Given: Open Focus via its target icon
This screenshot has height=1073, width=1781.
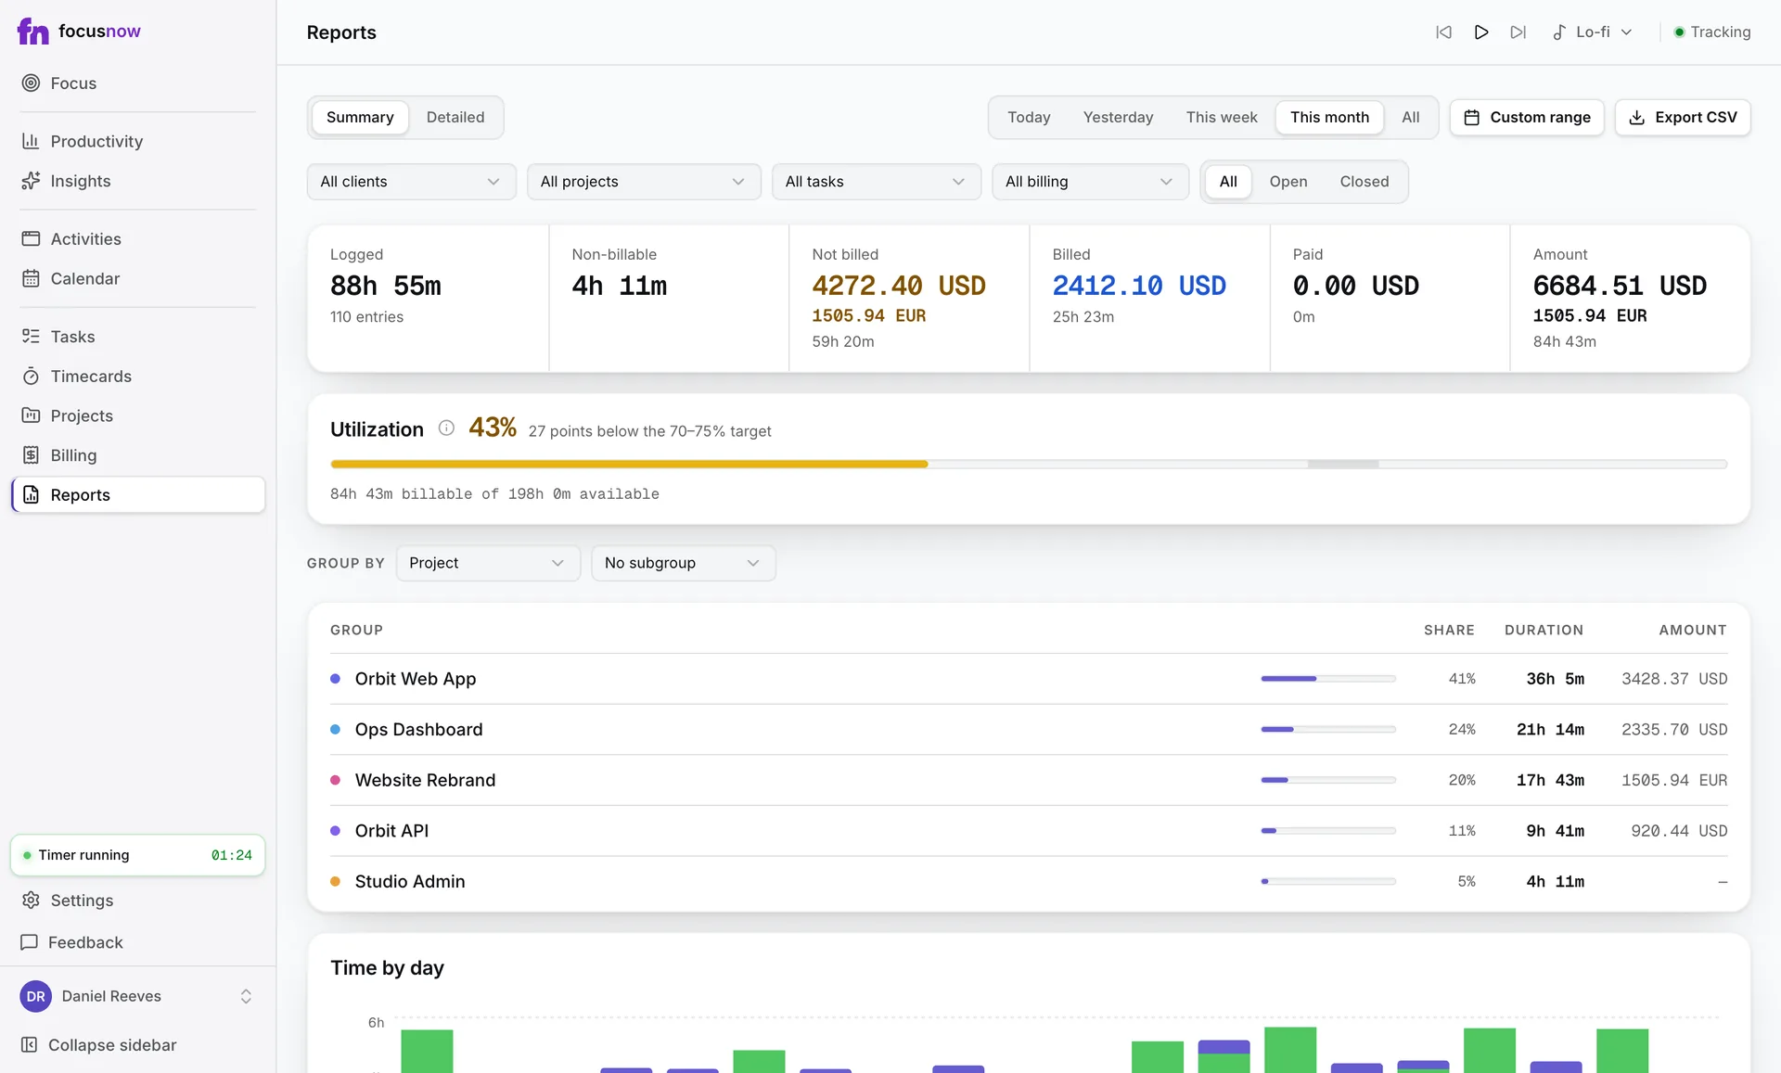Looking at the screenshot, I should pyautogui.click(x=31, y=83).
